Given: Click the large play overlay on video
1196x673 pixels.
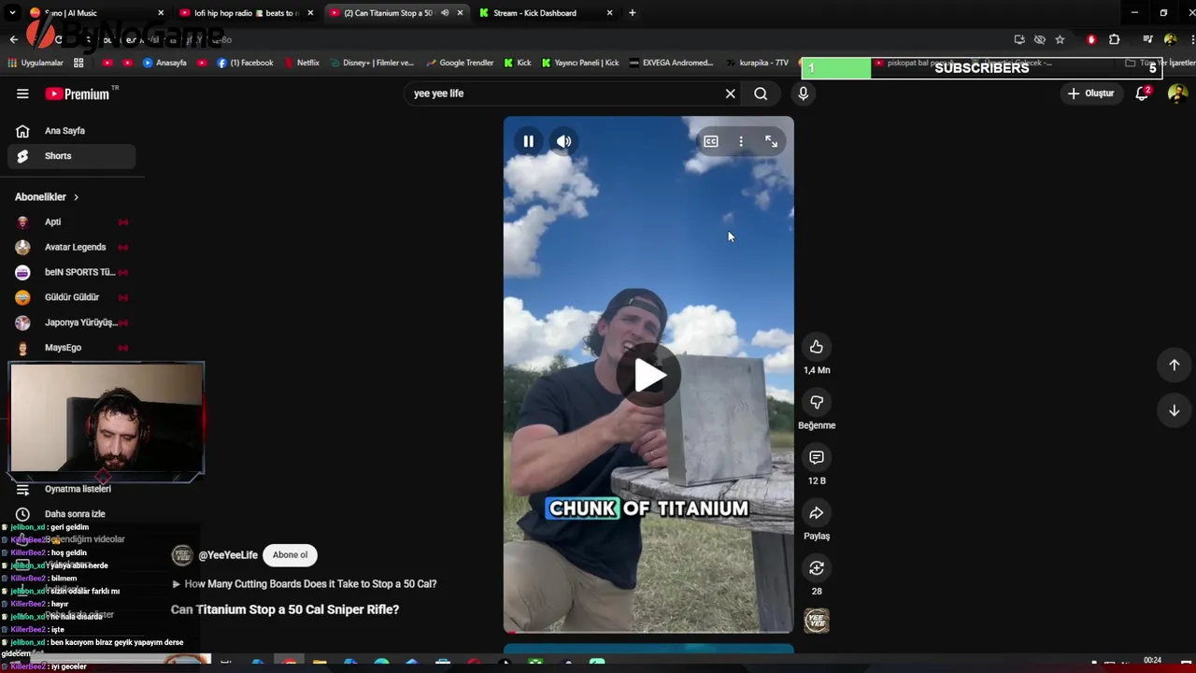Looking at the screenshot, I should 648,375.
